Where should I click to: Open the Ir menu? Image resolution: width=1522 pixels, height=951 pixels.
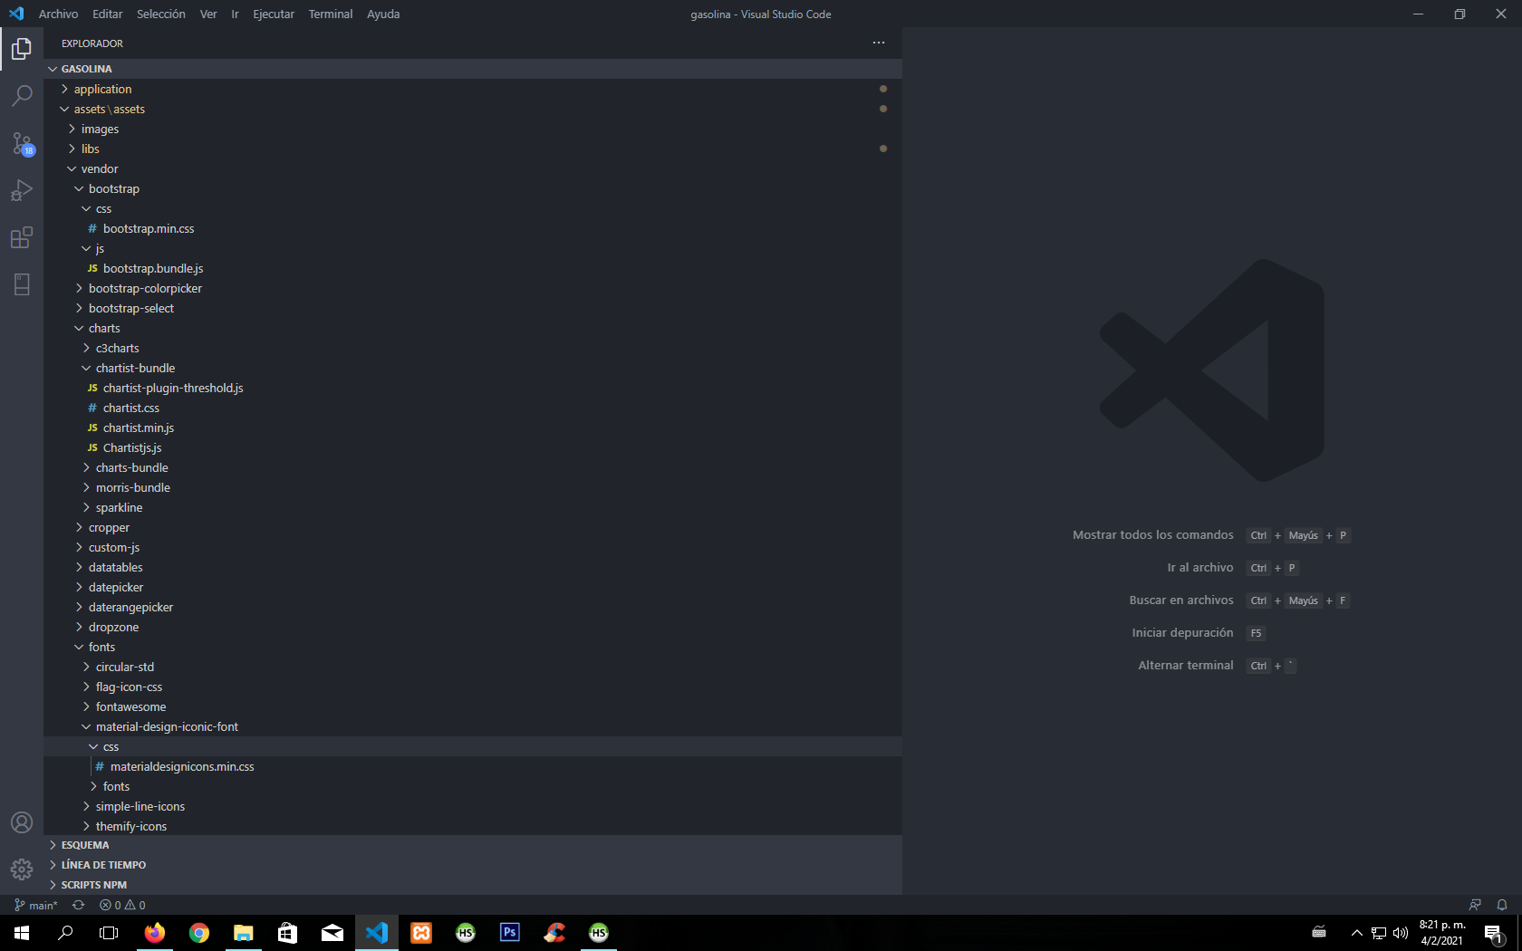click(x=235, y=14)
